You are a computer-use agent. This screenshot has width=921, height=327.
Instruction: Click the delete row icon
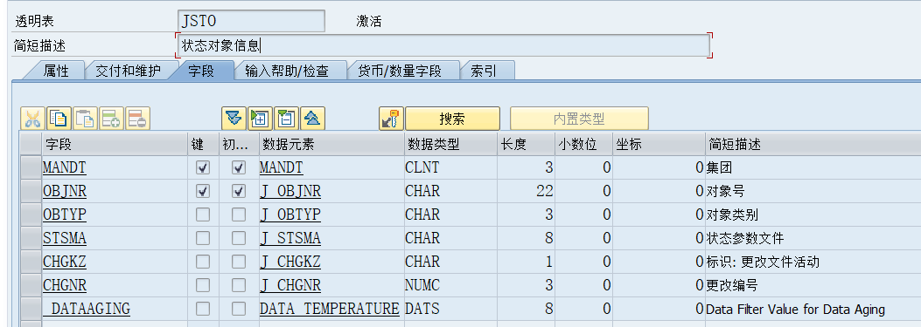click(137, 119)
